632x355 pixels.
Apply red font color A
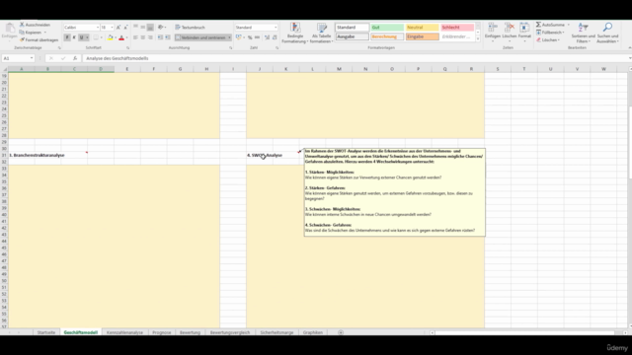(121, 37)
